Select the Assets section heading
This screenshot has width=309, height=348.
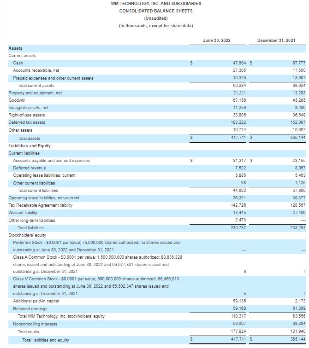click(x=15, y=48)
